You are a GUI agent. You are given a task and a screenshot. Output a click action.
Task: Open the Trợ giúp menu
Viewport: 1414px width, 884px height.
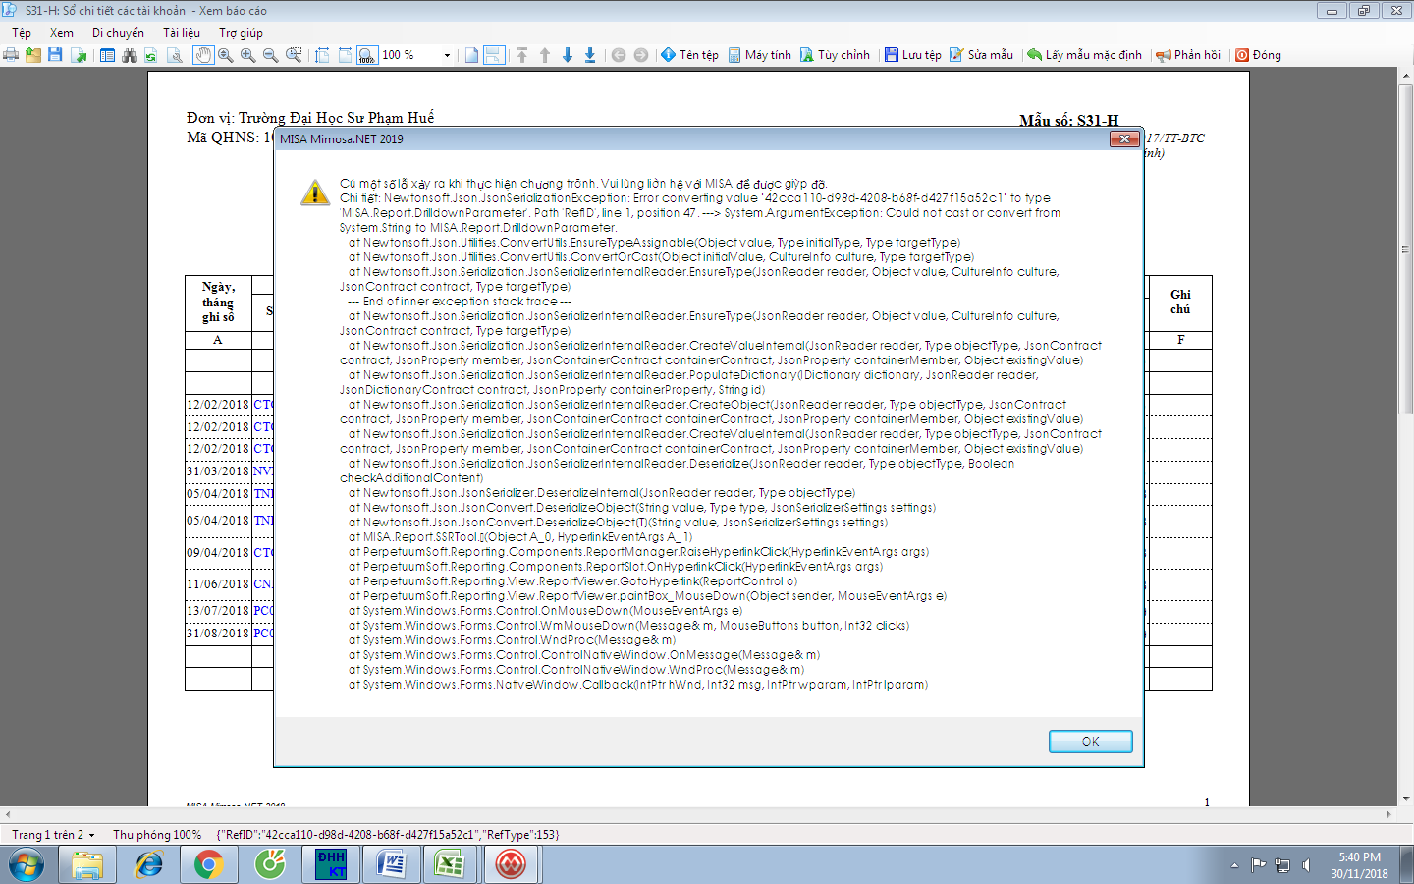(241, 33)
